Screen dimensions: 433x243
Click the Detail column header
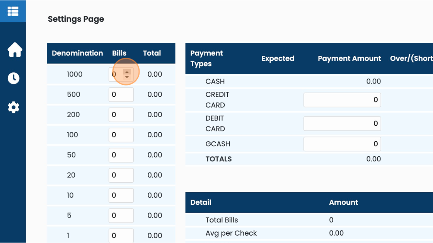click(201, 202)
